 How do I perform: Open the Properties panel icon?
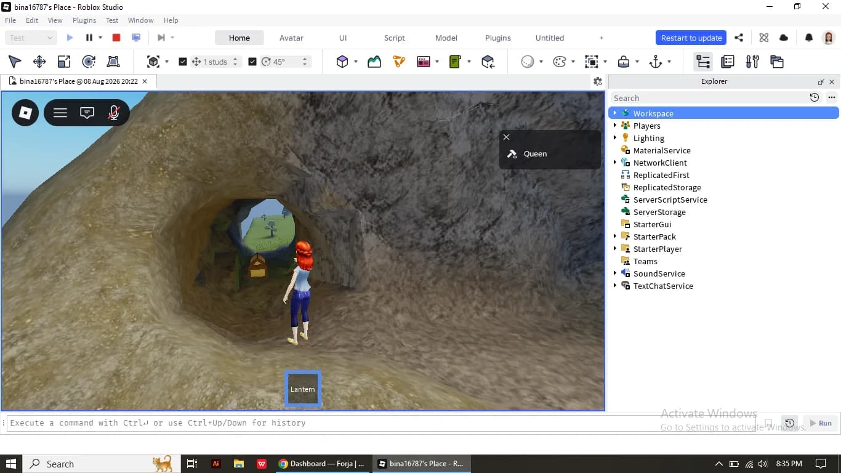point(728,62)
